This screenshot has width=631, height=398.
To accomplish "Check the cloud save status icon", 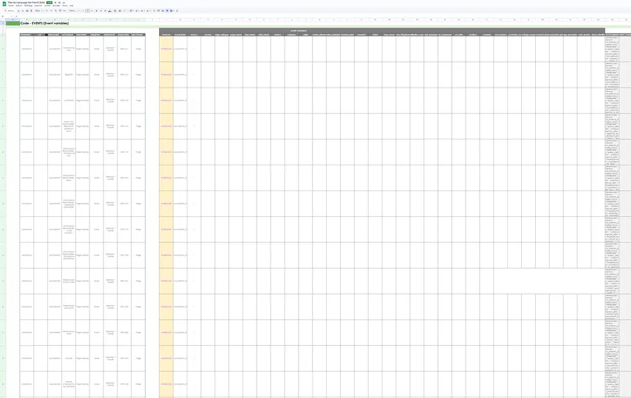I will 64,3.
